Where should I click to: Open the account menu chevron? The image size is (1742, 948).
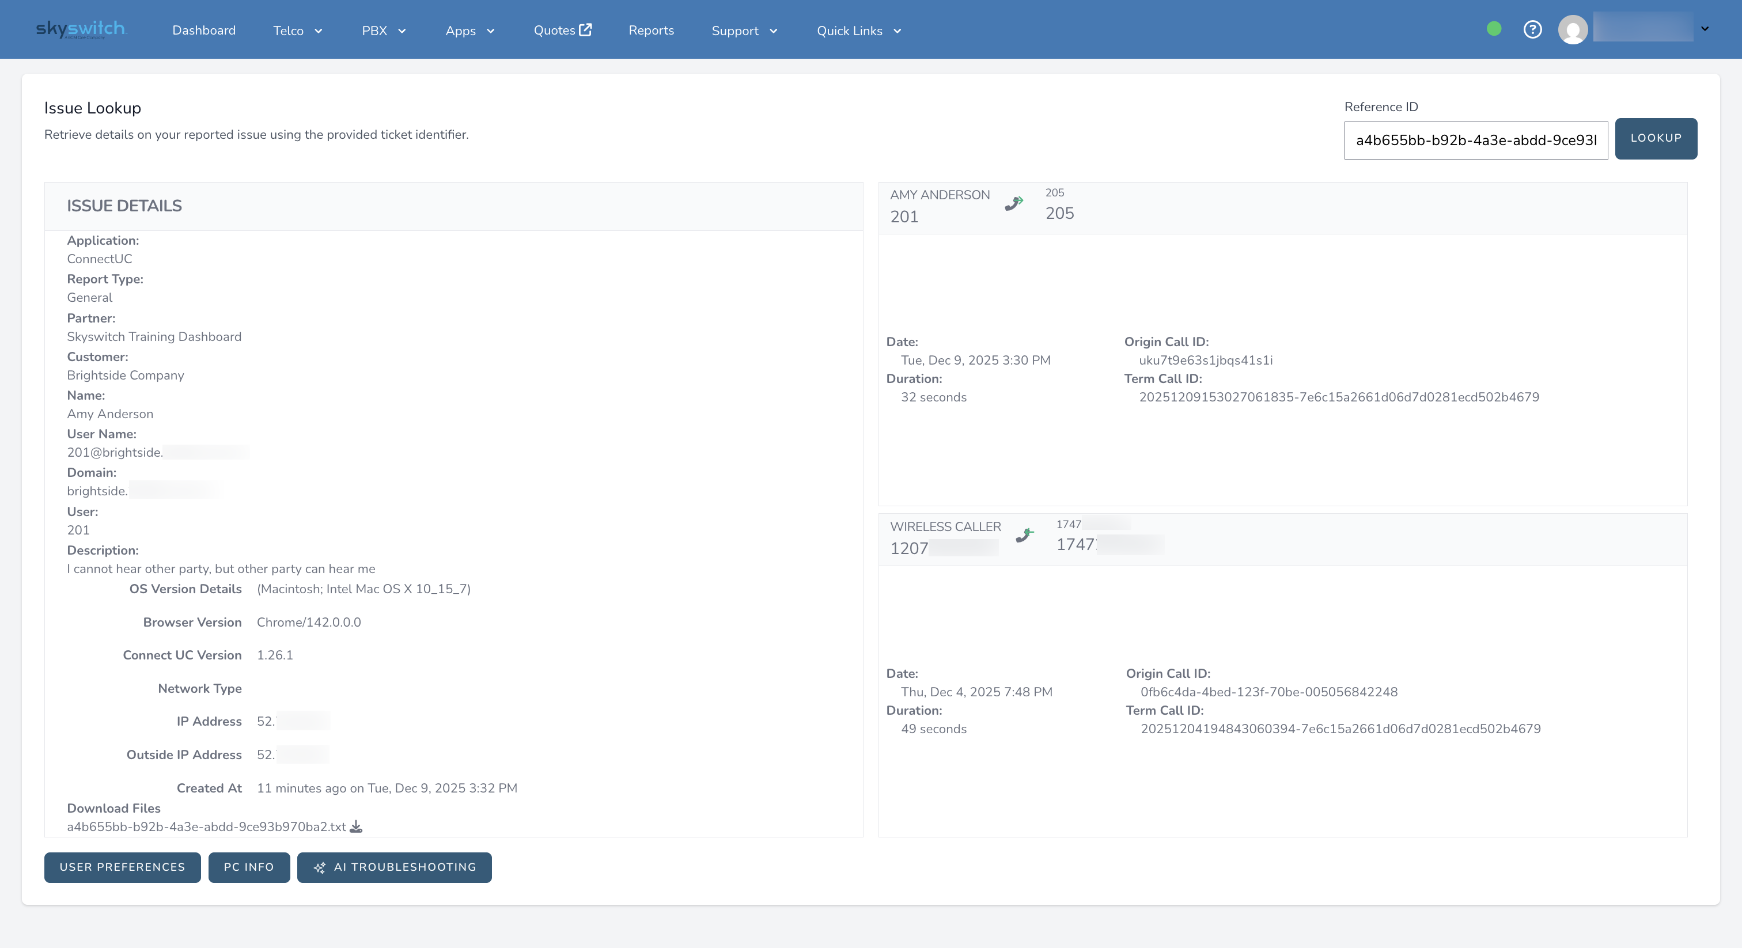[1705, 29]
